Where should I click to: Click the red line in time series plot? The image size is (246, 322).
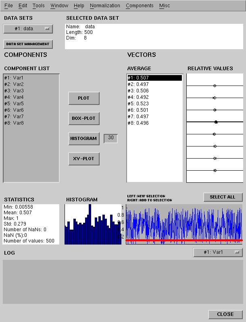click(184, 240)
